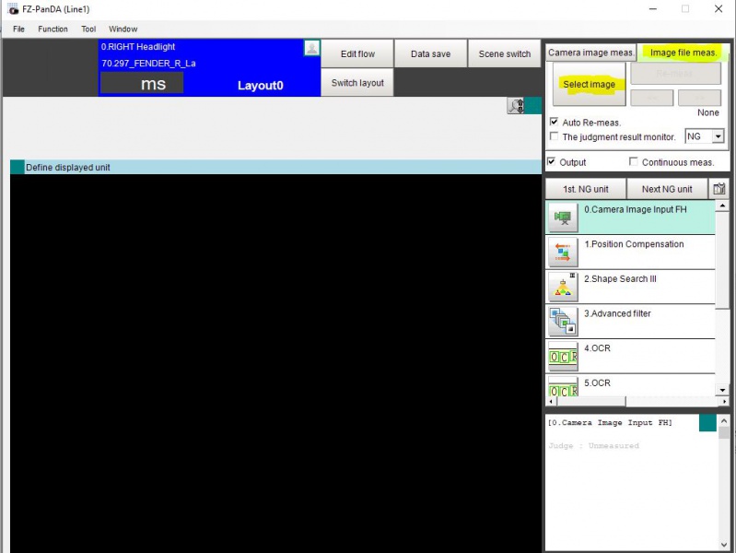This screenshot has height=553, width=736.
Task: Click the Select image button
Action: tap(590, 84)
